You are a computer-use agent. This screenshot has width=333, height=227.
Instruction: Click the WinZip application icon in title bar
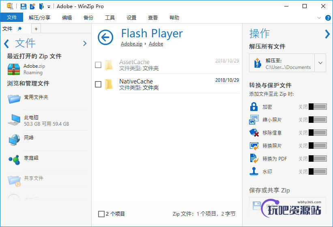tap(10, 6)
